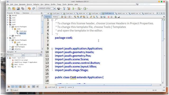Open the Run Project dropdown arrow
This screenshot has height=95, width=169.
click(76, 8)
